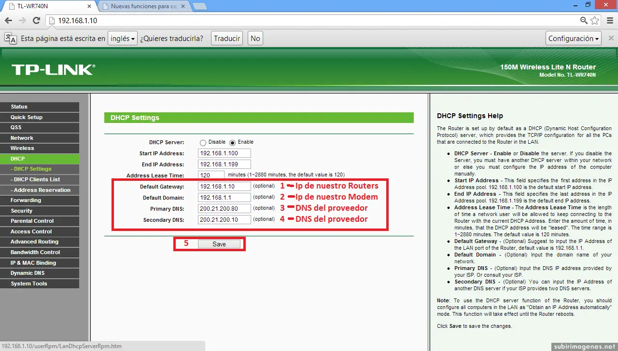
Task: Open the Configuración dropdown
Action: [x=574, y=38]
